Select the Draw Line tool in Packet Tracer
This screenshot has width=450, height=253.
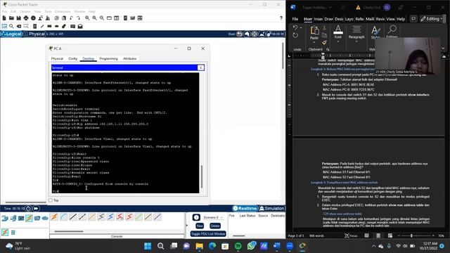tap(42, 27)
